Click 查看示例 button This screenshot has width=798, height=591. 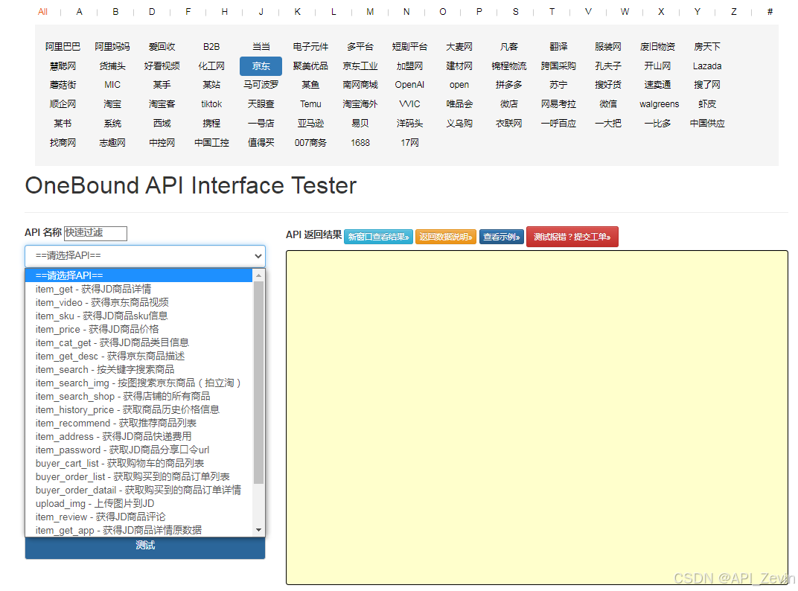tap(501, 237)
